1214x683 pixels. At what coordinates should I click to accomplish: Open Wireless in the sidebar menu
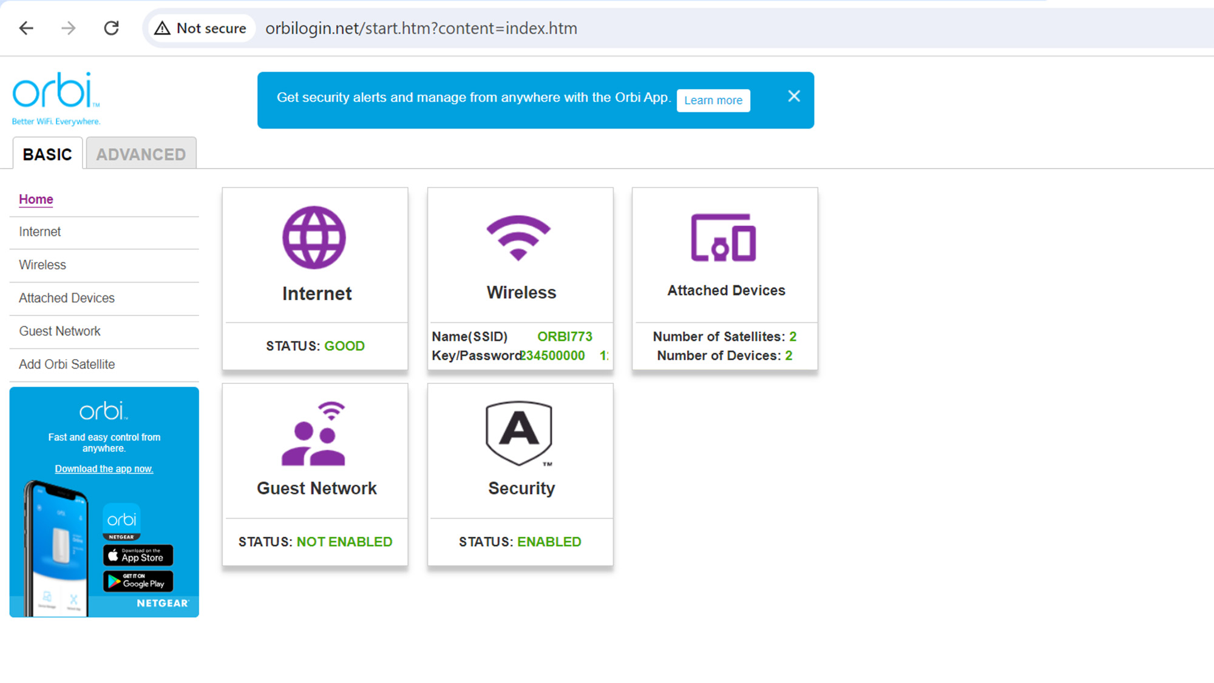point(42,265)
